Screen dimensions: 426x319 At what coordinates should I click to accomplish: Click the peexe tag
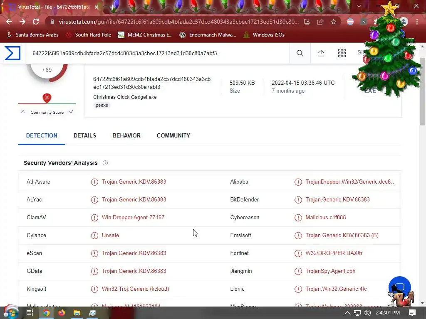[x=102, y=105]
